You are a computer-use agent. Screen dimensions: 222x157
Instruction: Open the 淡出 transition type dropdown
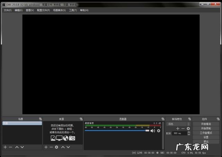click(178, 124)
